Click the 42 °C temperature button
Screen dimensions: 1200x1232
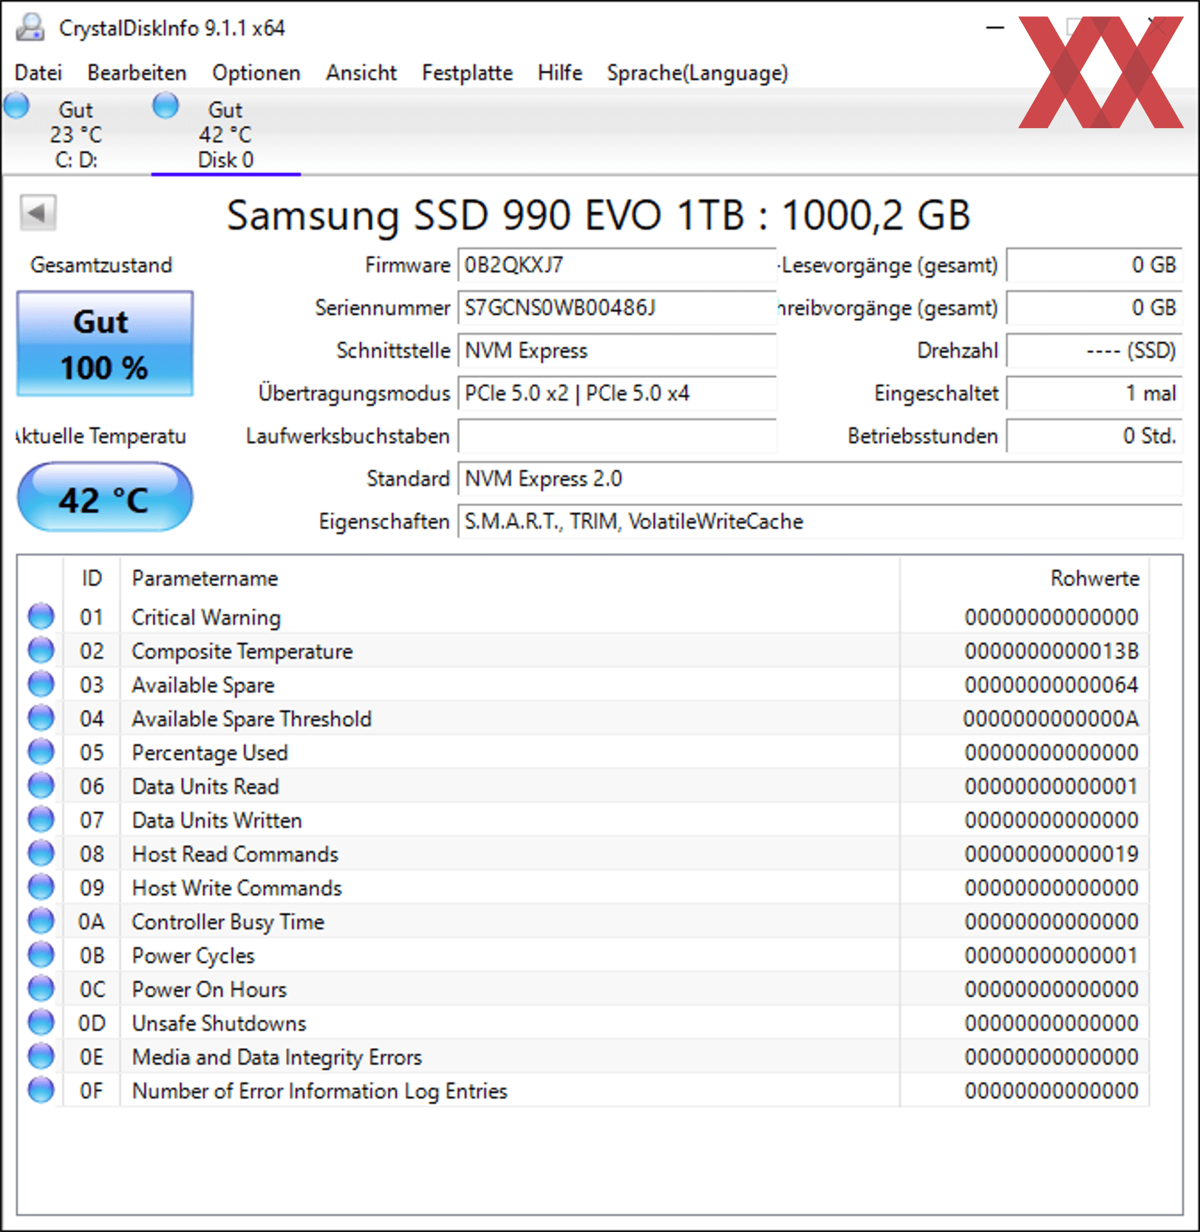tap(104, 497)
